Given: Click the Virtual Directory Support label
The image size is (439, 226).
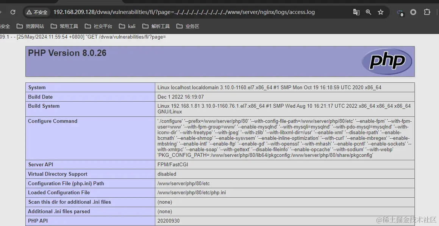Looking at the screenshot, I should [58, 174].
